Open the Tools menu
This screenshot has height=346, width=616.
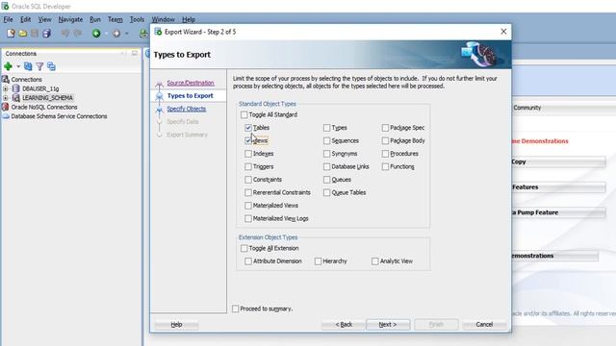click(x=137, y=19)
